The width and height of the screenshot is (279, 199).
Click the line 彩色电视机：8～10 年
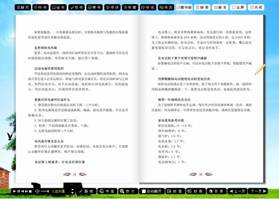[x=175, y=126]
